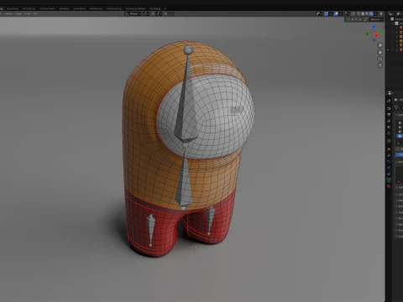The image size is (403, 302).
Task: Open the World properties tab
Action: click(x=389, y=133)
